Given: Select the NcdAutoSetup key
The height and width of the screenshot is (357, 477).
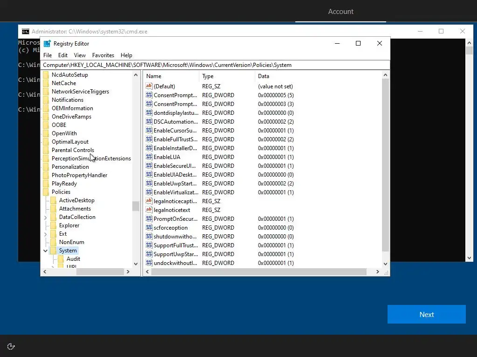Looking at the screenshot, I should click(x=70, y=75).
